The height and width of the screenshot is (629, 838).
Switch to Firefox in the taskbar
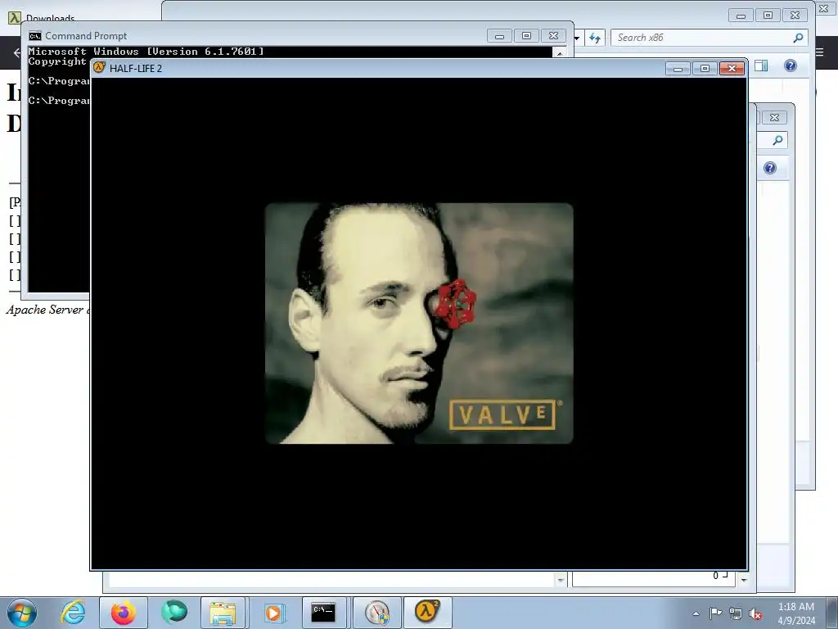124,613
